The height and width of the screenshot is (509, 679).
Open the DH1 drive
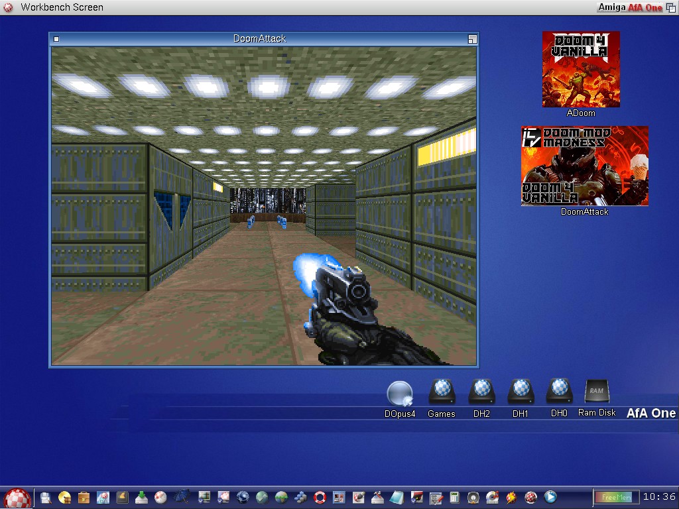521,392
